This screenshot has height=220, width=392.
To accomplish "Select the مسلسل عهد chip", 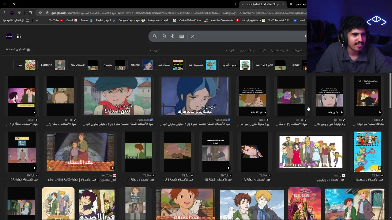I will [169, 65].
